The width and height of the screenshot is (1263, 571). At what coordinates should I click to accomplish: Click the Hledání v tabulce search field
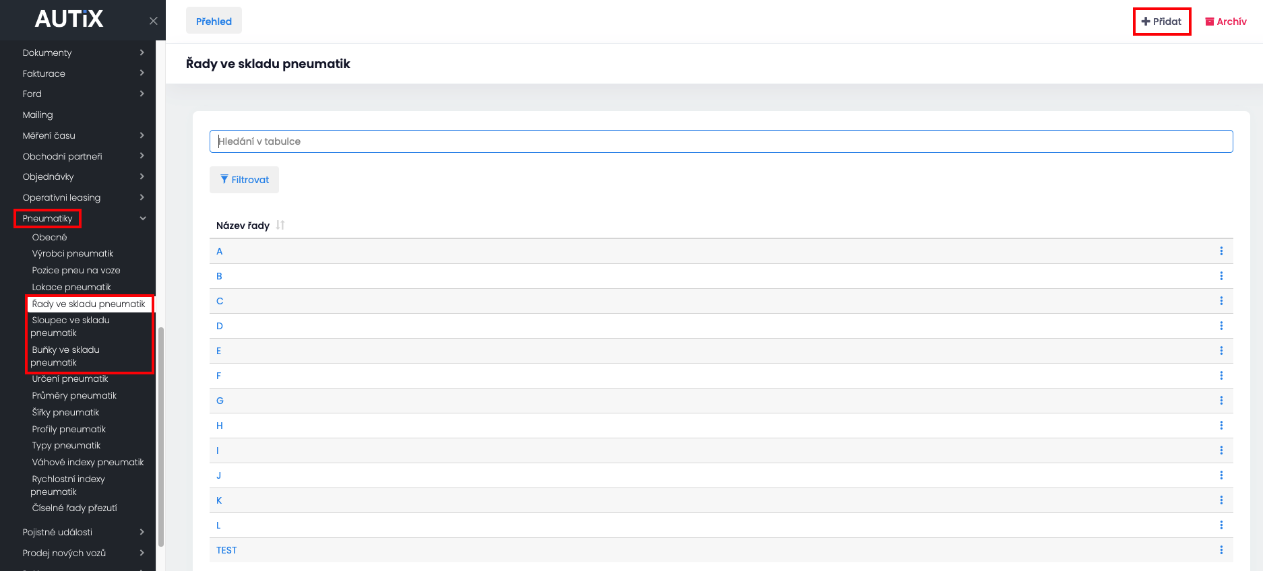click(721, 141)
